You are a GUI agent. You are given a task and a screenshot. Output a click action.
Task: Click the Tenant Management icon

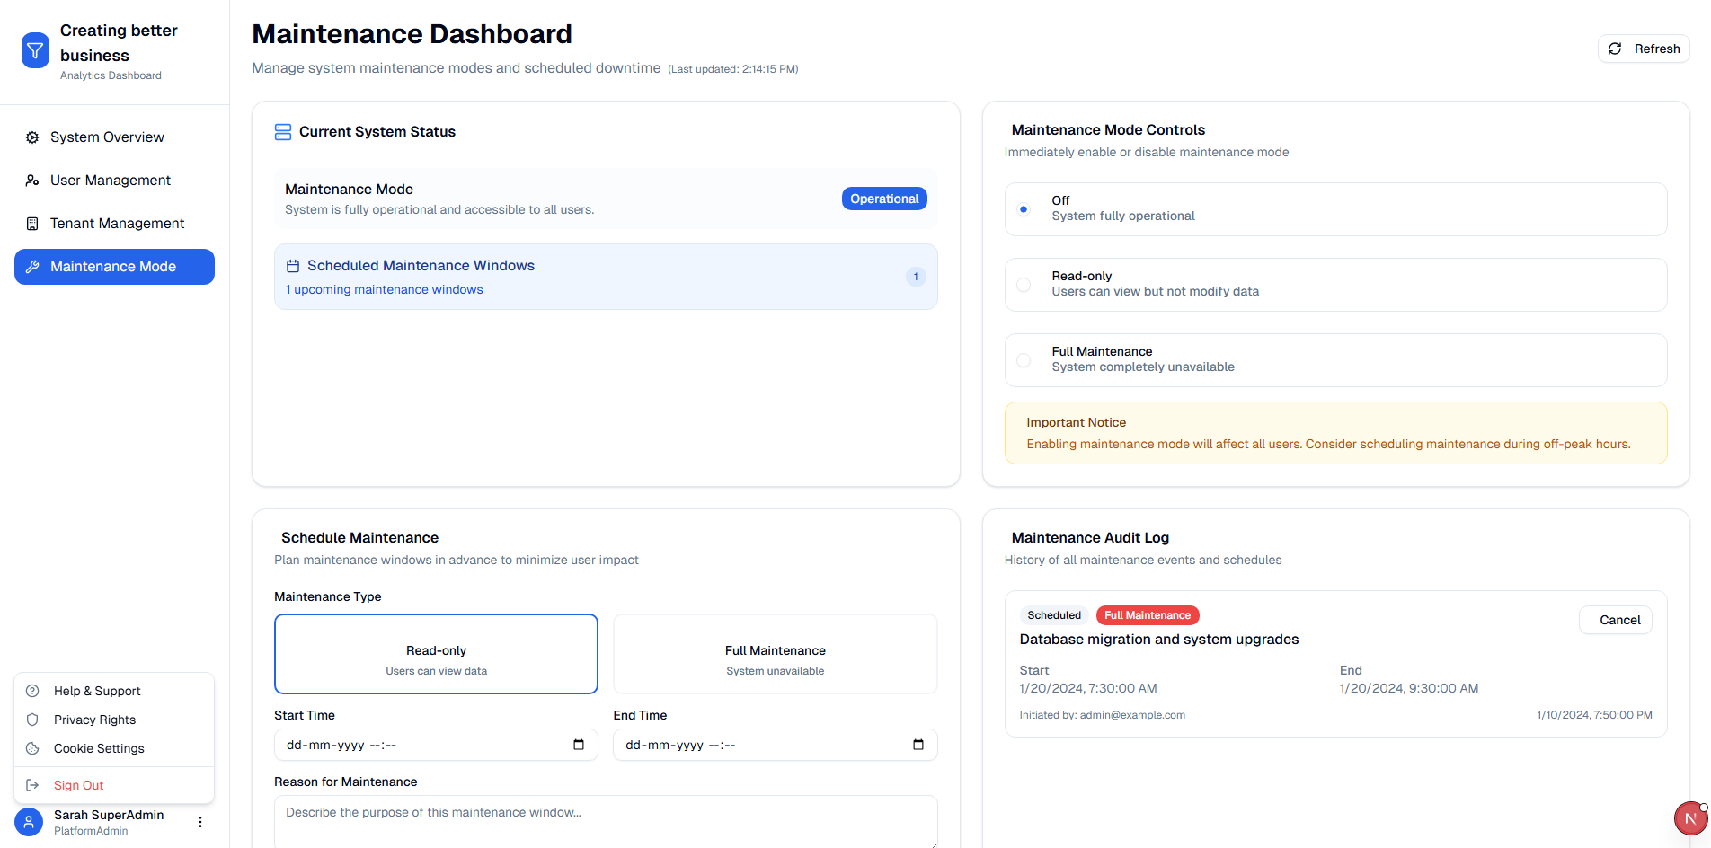click(x=32, y=223)
